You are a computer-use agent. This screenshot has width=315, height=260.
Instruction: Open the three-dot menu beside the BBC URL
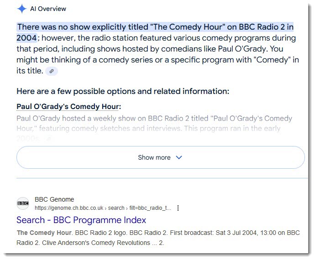[178, 208]
